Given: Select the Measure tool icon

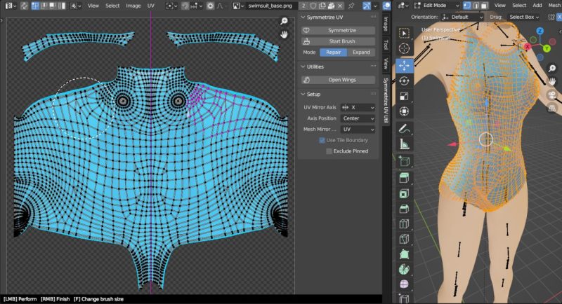Looking at the screenshot, I should 405,145.
